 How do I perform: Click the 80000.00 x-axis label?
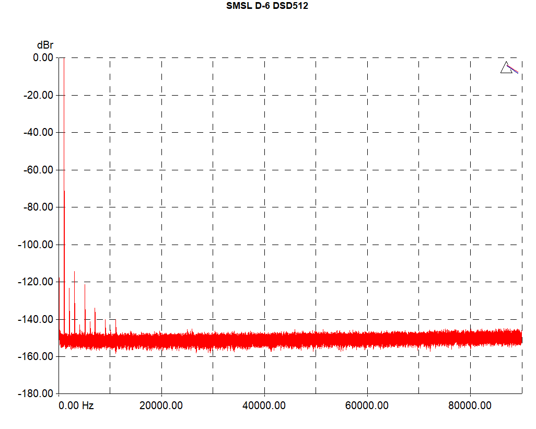[470, 405]
